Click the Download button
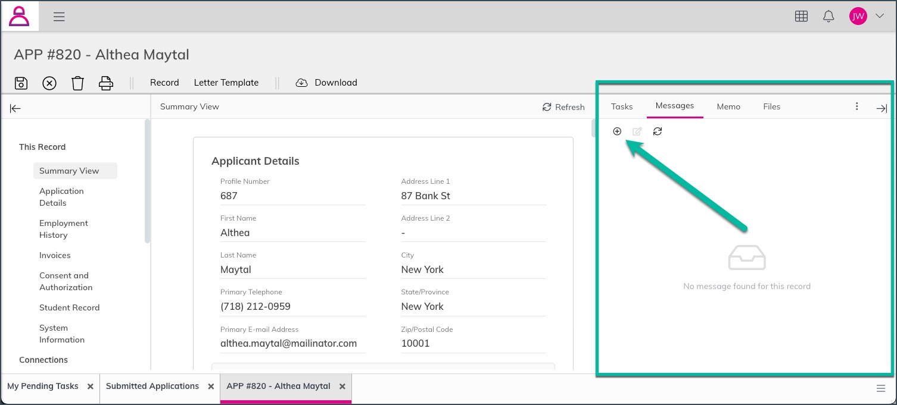Screen dimensions: 897x405 coord(336,83)
